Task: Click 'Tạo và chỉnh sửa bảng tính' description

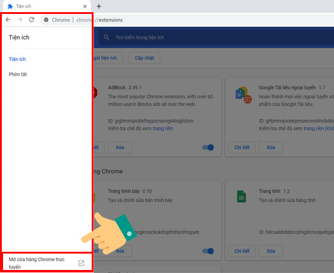Action: click(x=287, y=200)
